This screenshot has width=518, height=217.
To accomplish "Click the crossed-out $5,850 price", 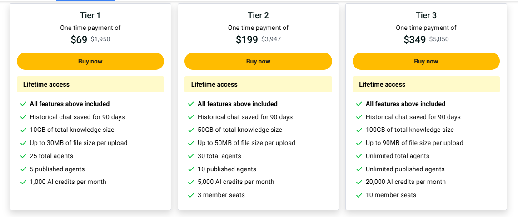I will click(x=439, y=39).
